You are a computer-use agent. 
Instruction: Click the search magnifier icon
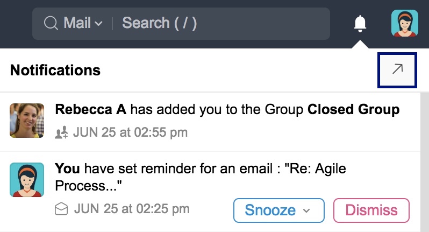coord(51,24)
